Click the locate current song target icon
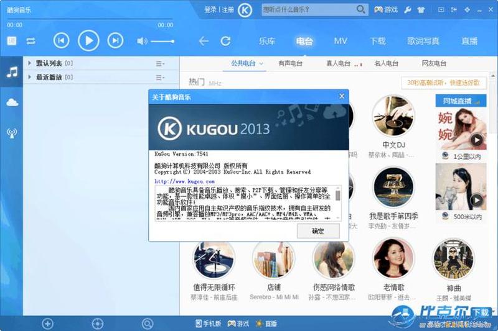This screenshot has height=331, width=498. click(x=97, y=324)
